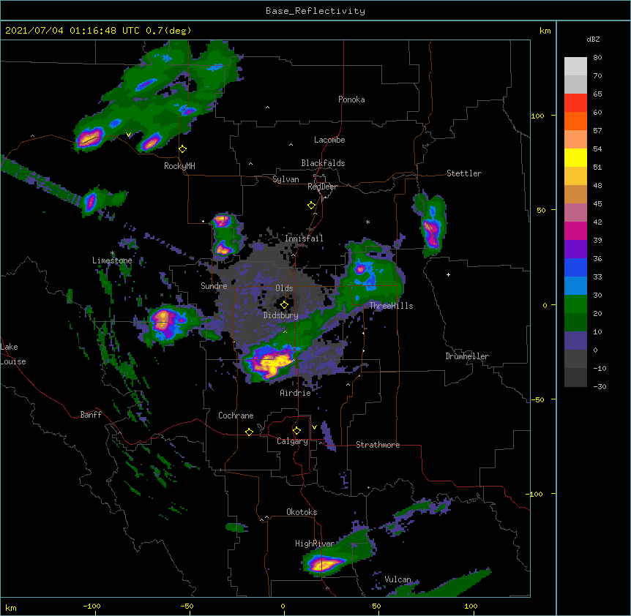Click the Didsbury label
Screen dimensions: 631x616
281,315
